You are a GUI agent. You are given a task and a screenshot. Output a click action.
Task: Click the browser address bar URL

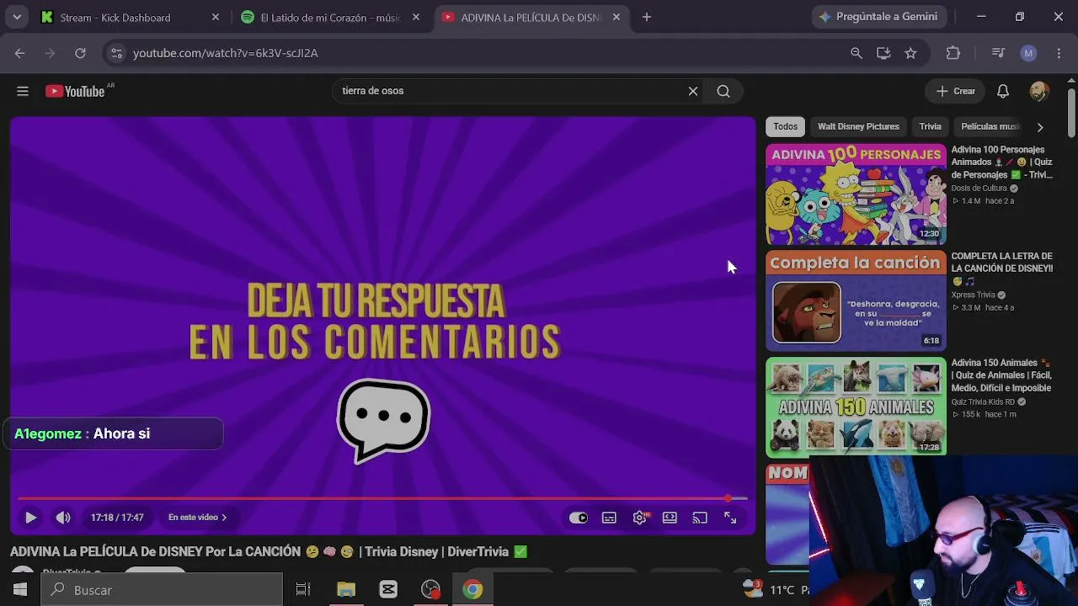[226, 53]
